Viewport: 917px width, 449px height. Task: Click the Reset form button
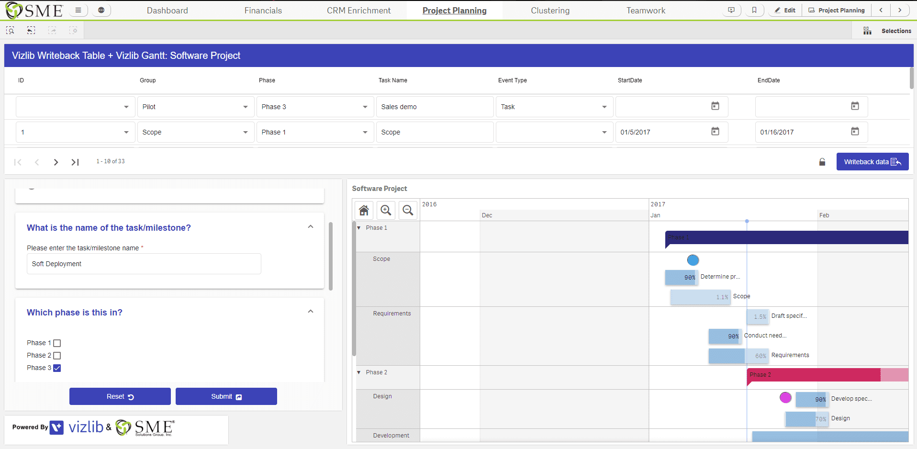coord(120,396)
